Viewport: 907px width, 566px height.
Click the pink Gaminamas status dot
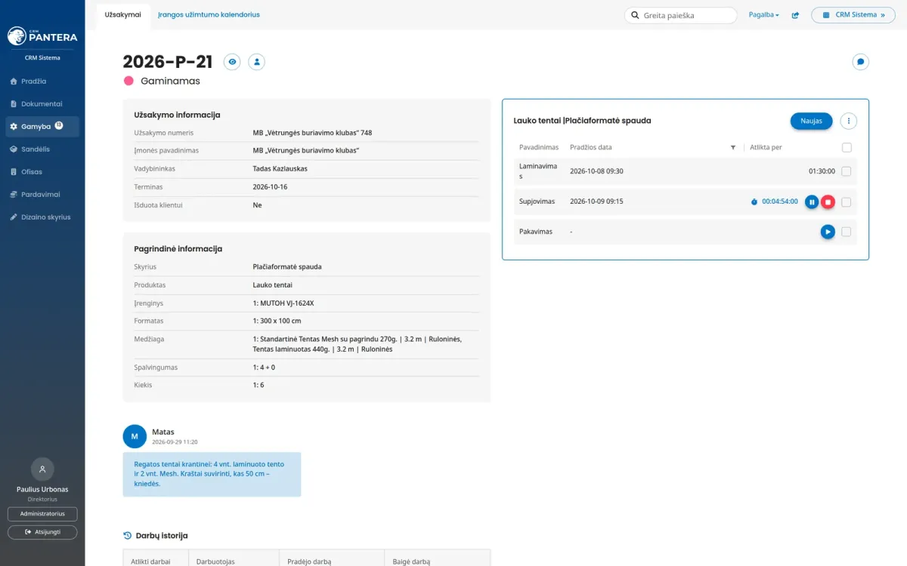point(128,81)
